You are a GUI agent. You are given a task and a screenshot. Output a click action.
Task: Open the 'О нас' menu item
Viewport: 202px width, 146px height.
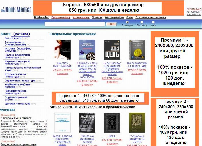tap(130, 17)
